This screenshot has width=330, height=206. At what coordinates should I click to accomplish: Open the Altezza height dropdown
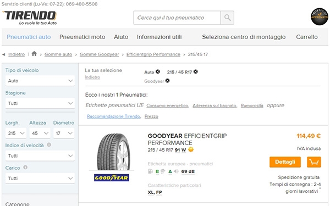pyautogui.click(x=40, y=133)
